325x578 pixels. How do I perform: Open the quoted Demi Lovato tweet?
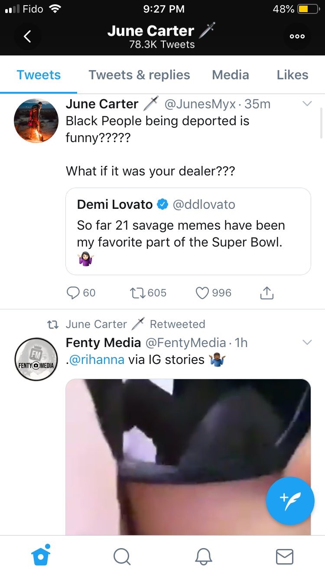pyautogui.click(x=188, y=231)
